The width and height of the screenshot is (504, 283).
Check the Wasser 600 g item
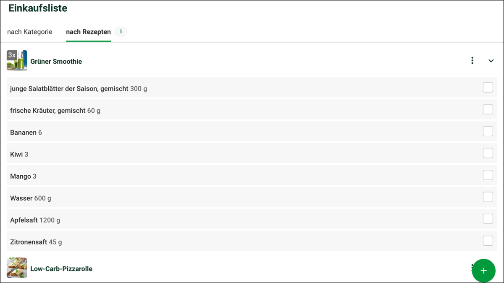tap(488, 197)
